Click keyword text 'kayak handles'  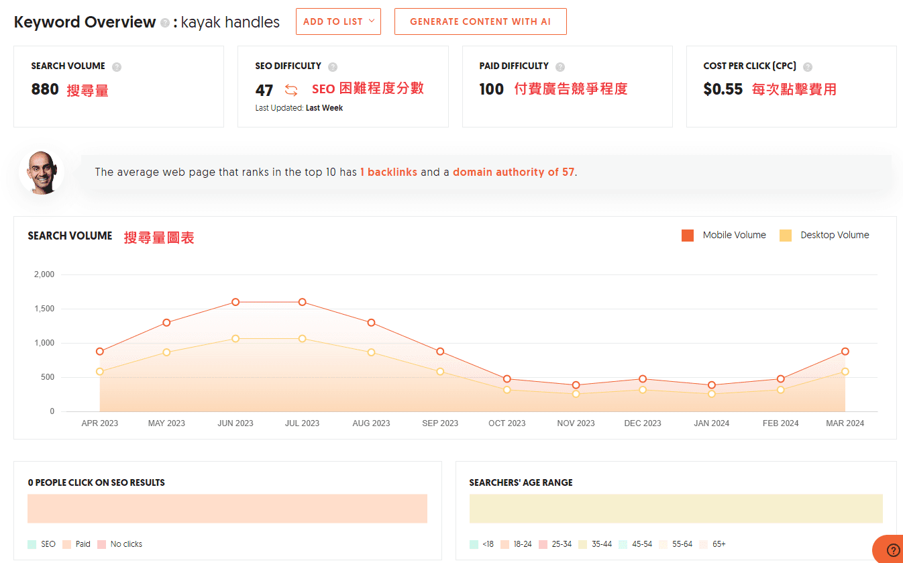click(230, 22)
